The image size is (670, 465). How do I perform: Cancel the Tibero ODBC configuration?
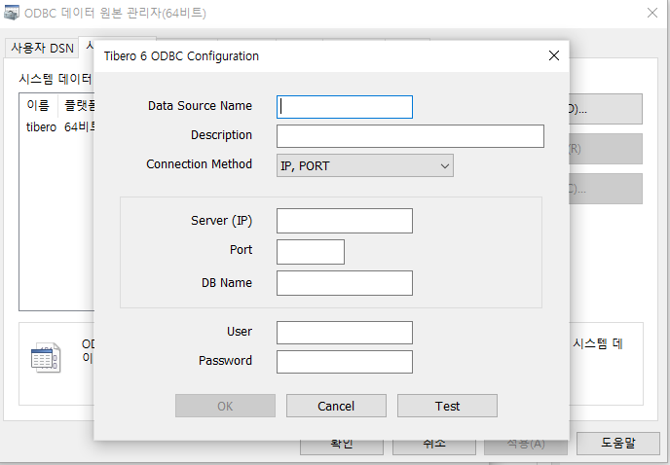point(336,406)
